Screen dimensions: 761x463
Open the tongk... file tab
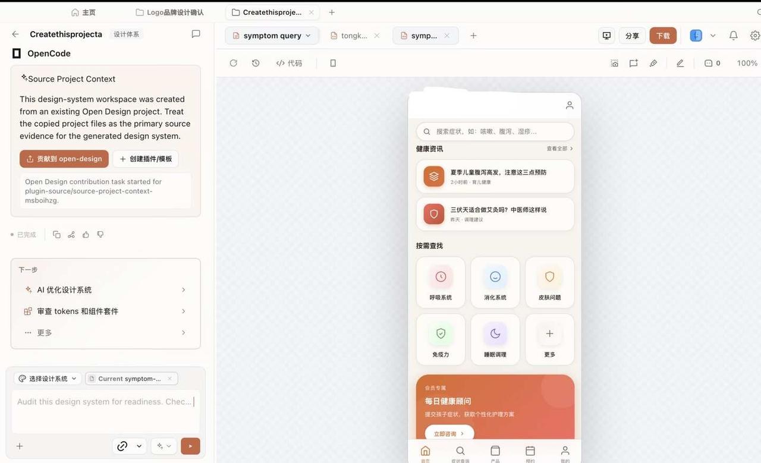(354, 36)
